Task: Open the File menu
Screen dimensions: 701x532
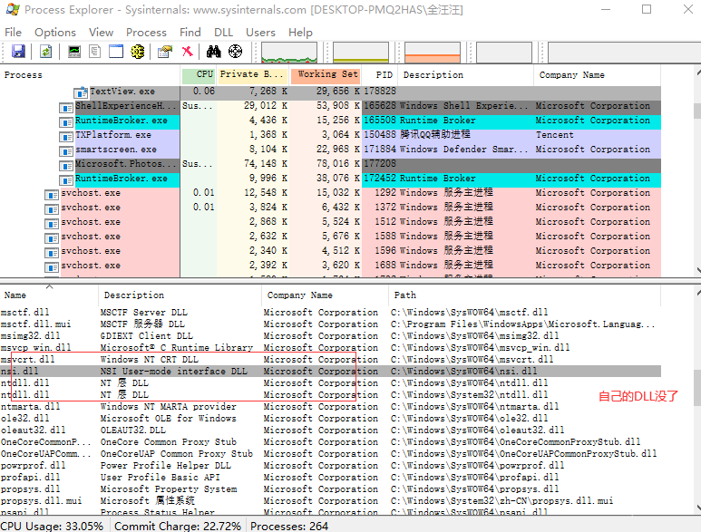Action: (13, 33)
